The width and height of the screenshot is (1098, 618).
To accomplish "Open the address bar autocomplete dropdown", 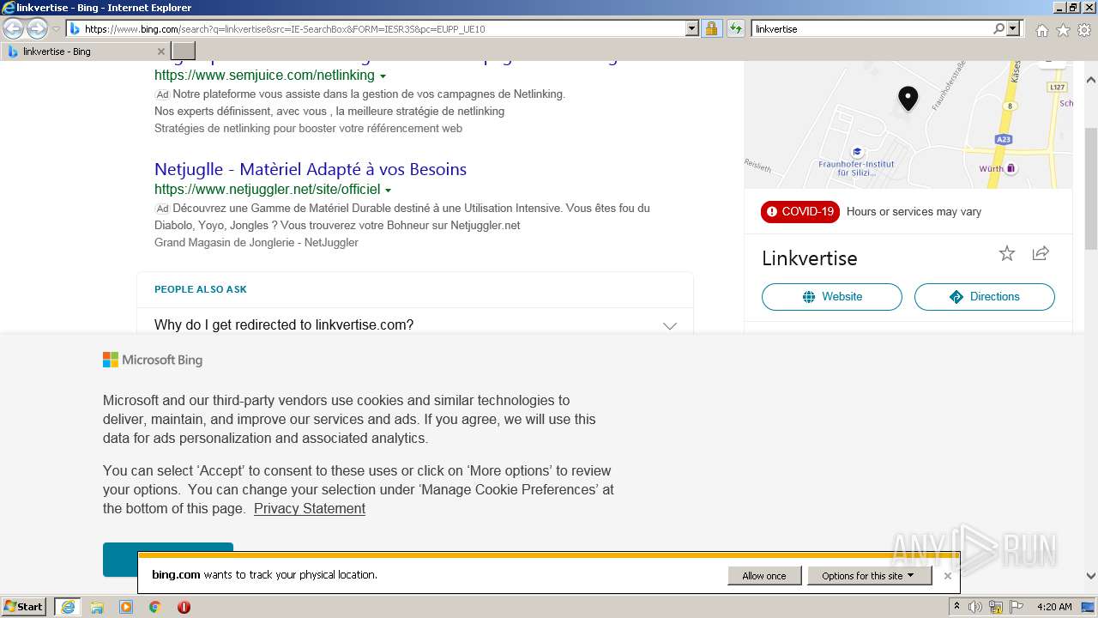I will point(692,28).
